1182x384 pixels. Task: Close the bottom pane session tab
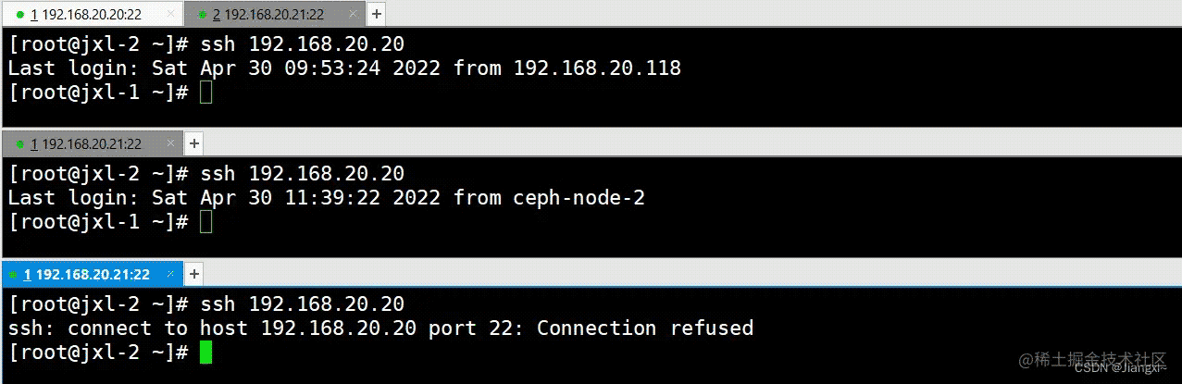[x=170, y=275]
